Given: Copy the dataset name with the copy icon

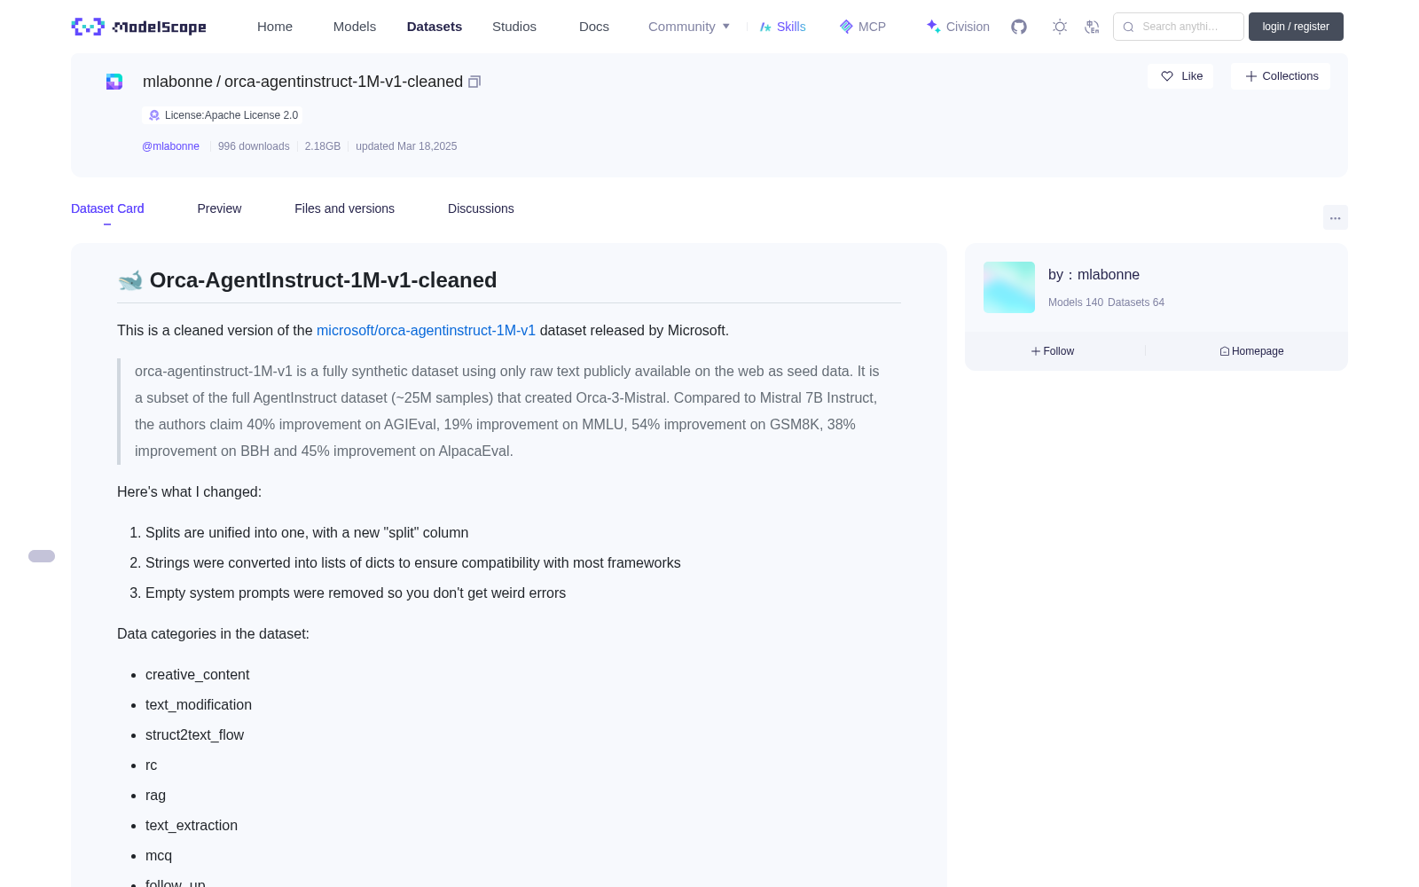Looking at the screenshot, I should pos(474,82).
